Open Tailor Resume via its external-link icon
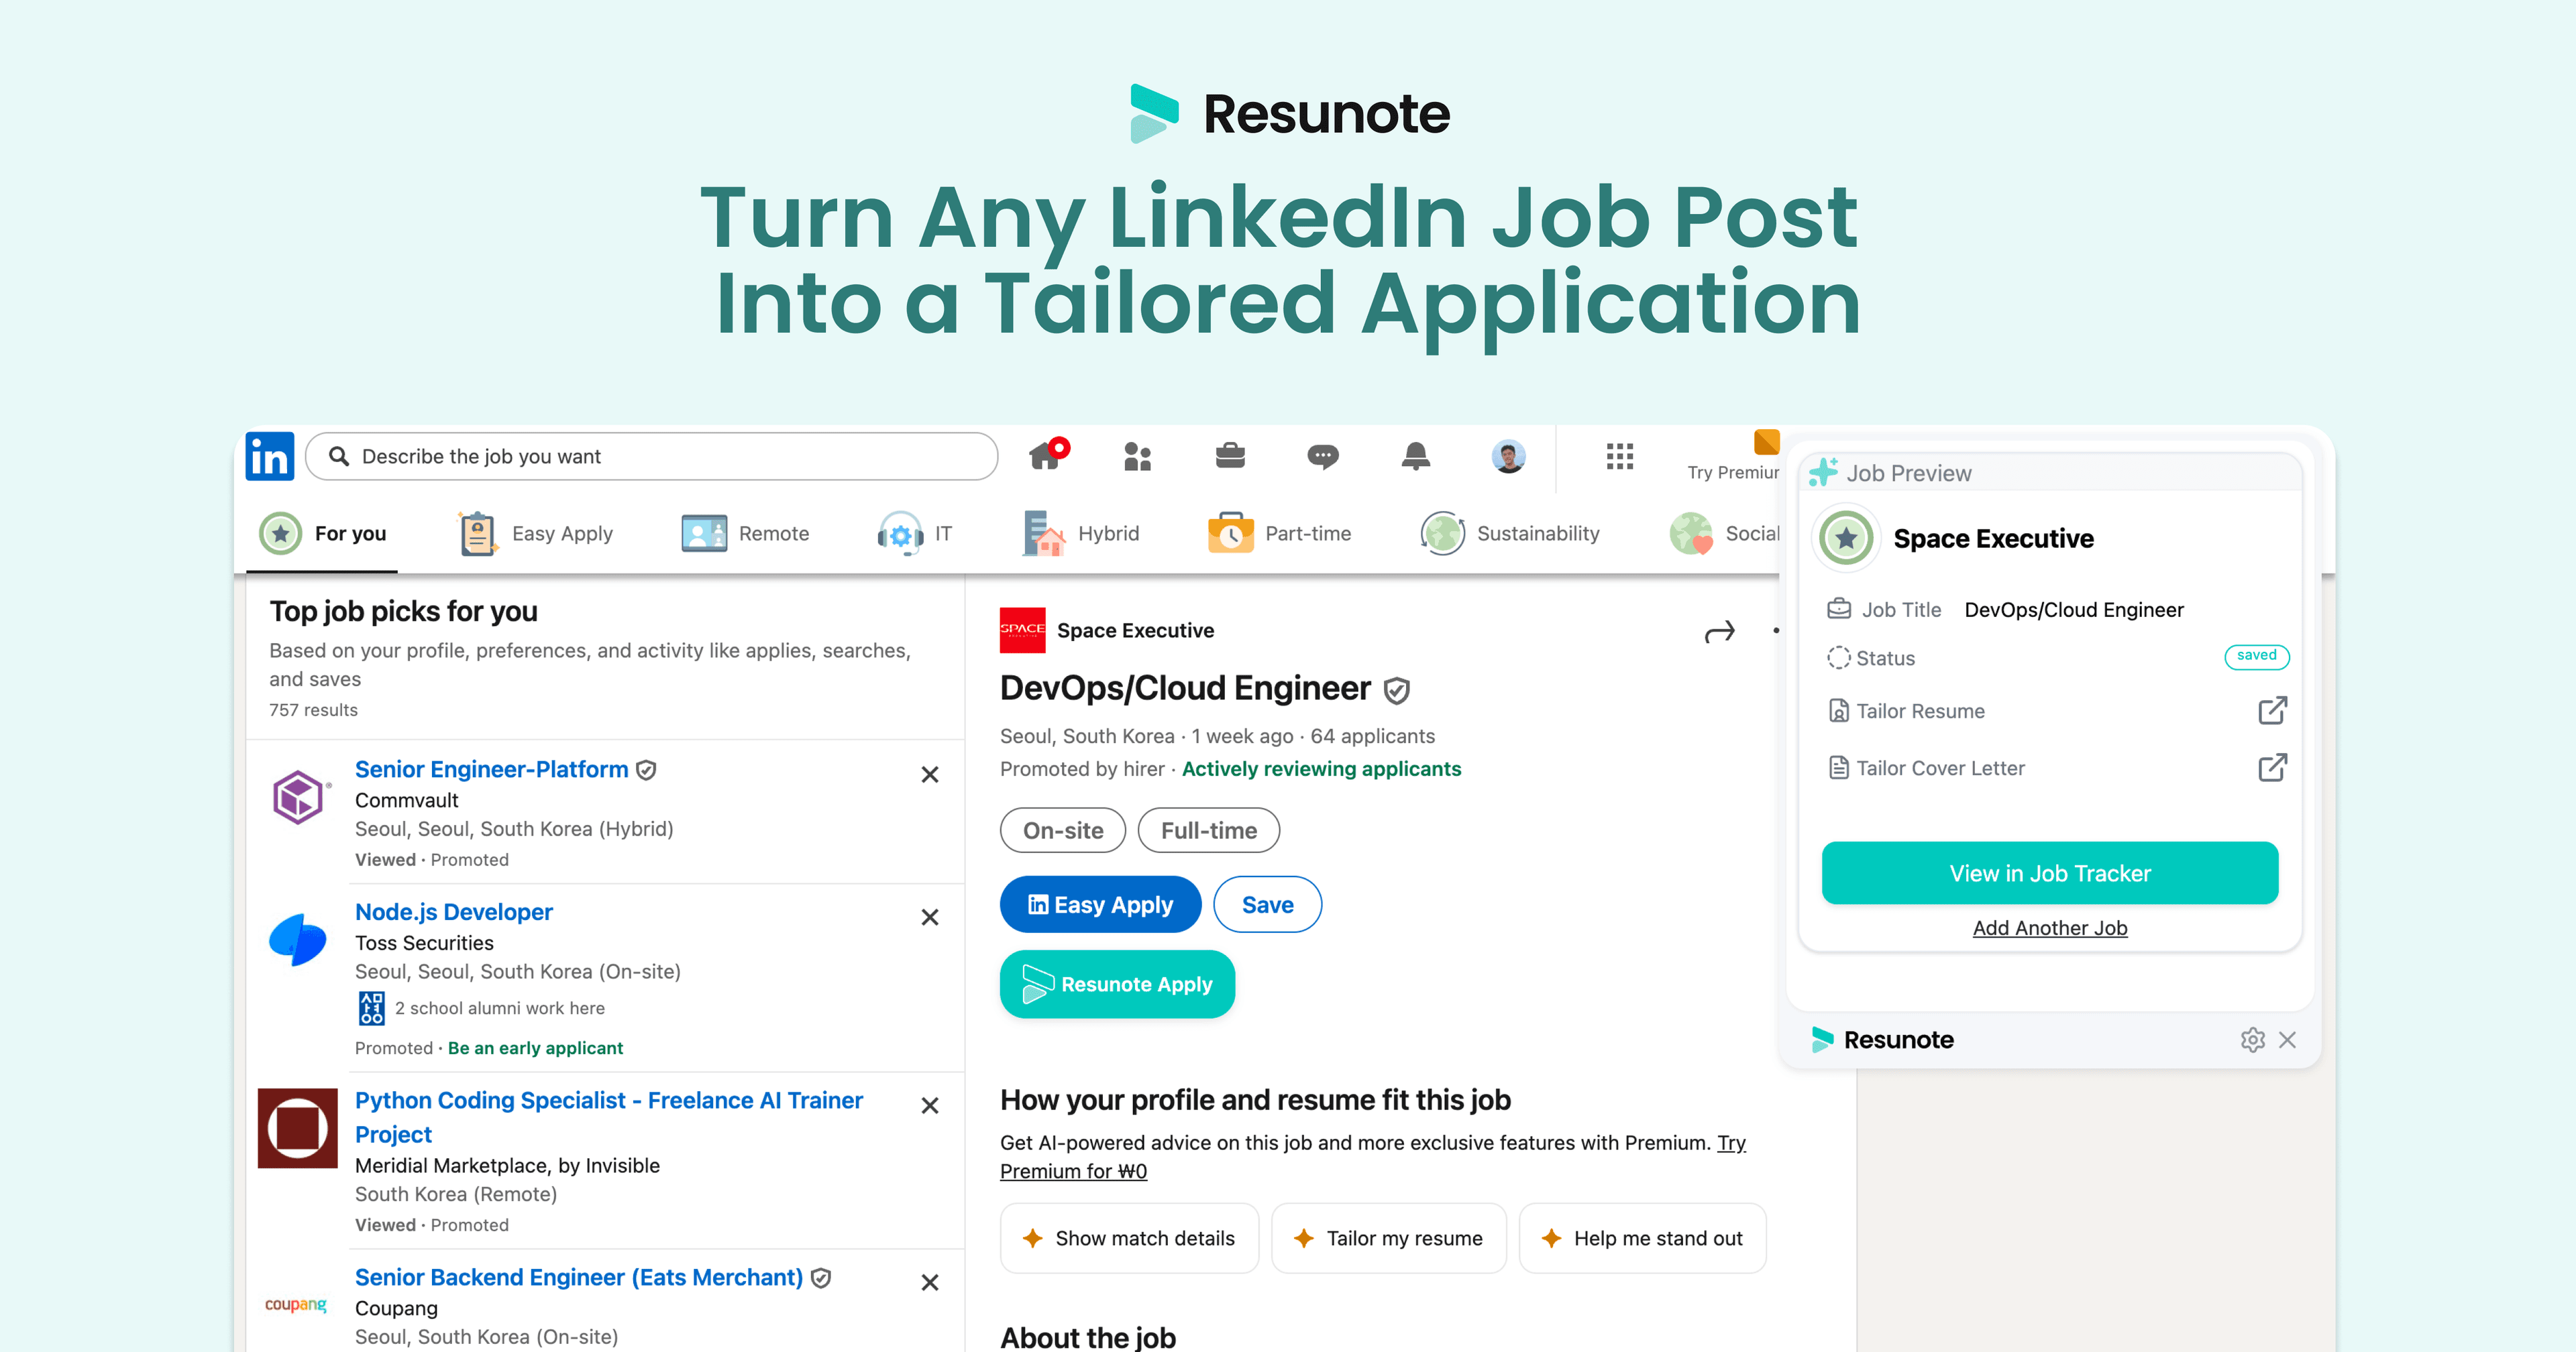The height and width of the screenshot is (1352, 2576). point(2272,710)
